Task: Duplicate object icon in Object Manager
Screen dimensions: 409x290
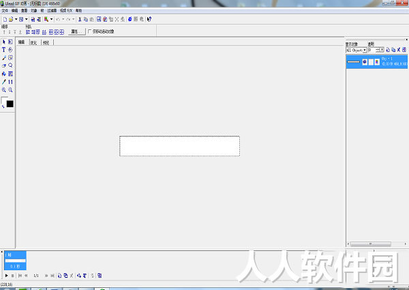Action: pos(393,50)
